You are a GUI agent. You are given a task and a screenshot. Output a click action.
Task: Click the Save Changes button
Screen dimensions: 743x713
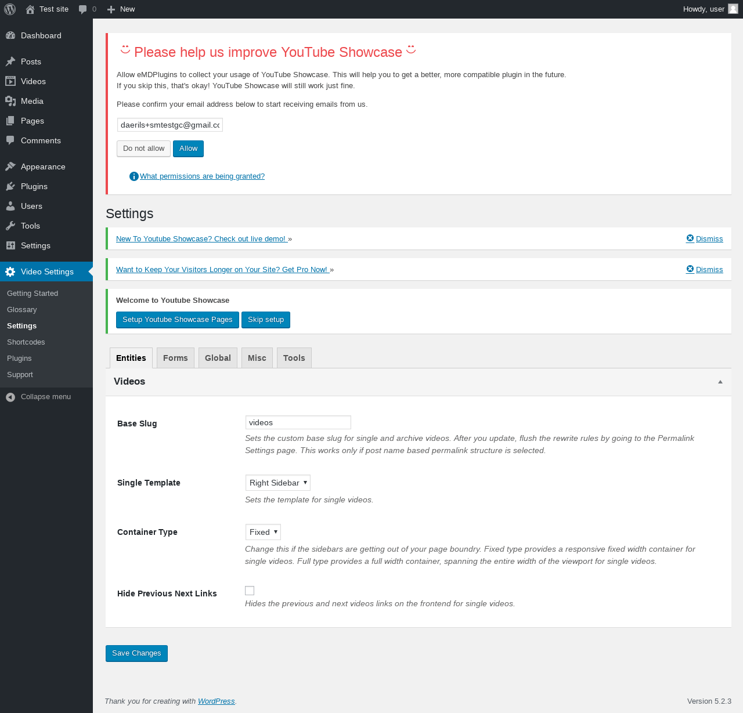click(136, 653)
